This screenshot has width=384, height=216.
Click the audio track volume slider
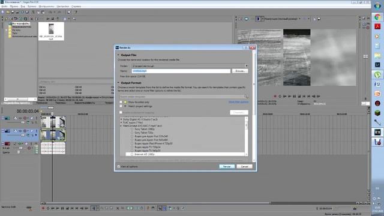pyautogui.click(x=20, y=148)
